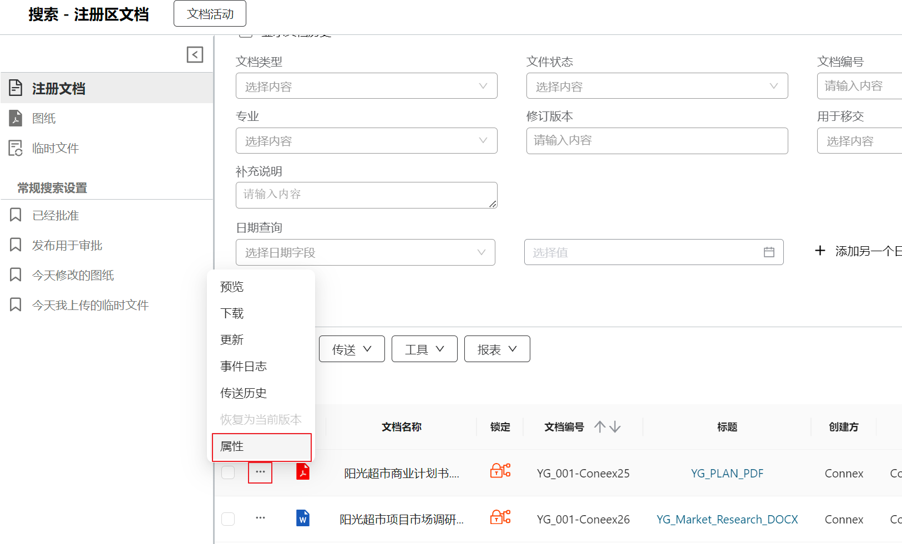Click lock icon on 阳光超市商业计划书 row
Viewport: 902px width, 544px height.
tap(500, 471)
